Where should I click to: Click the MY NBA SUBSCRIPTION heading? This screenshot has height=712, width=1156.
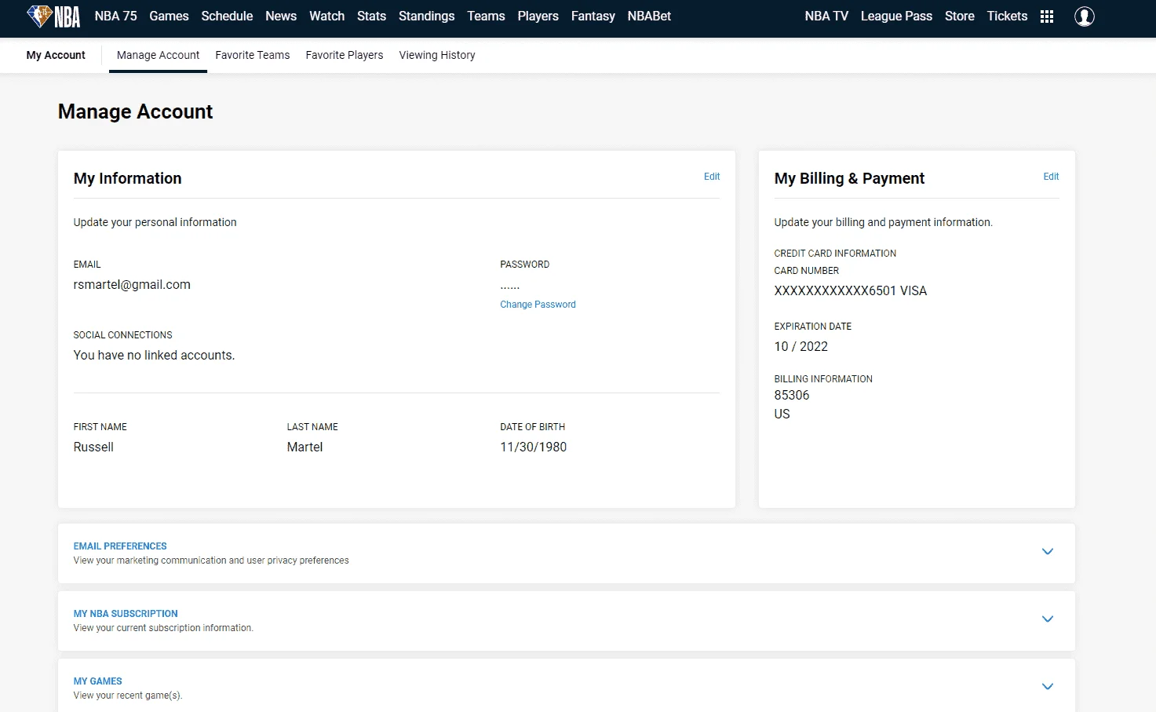(x=126, y=614)
